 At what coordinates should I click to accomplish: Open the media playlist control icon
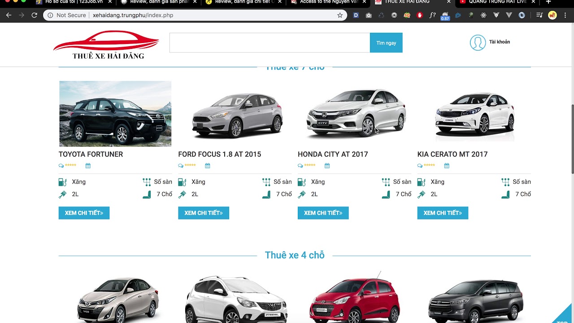(539, 15)
